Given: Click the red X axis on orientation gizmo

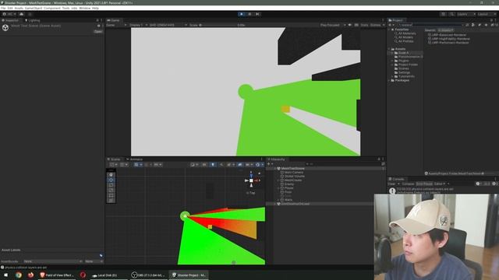Looking at the screenshot, I should click(x=257, y=180).
